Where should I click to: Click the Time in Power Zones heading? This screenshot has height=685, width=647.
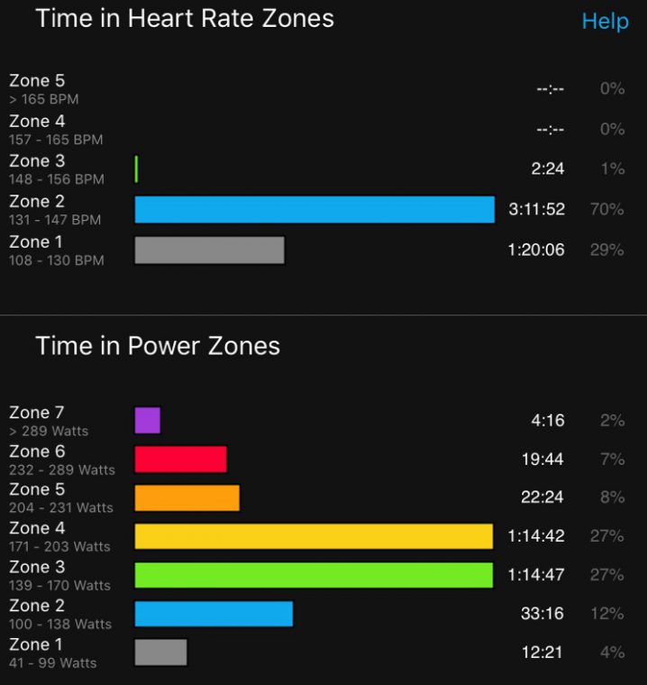click(158, 345)
